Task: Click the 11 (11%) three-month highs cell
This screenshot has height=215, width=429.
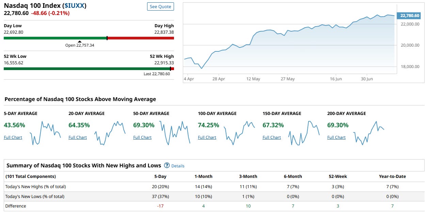Action: coord(248,187)
